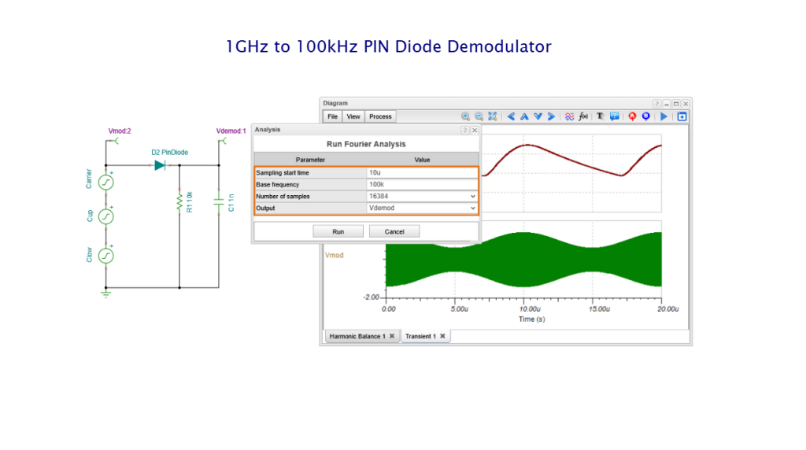Expand the Output dropdown showing Vdemod
Image resolution: width=806 pixels, height=450 pixels.
point(472,208)
